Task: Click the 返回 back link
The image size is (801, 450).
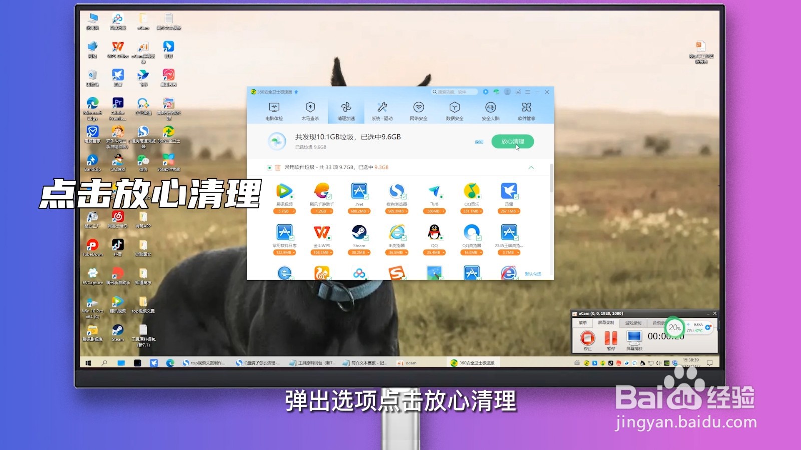Action: coord(479,142)
